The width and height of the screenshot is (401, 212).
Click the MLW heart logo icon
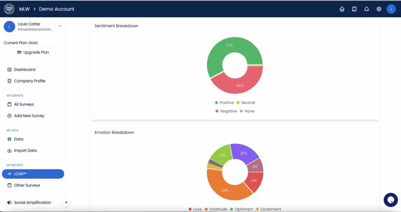(9, 9)
